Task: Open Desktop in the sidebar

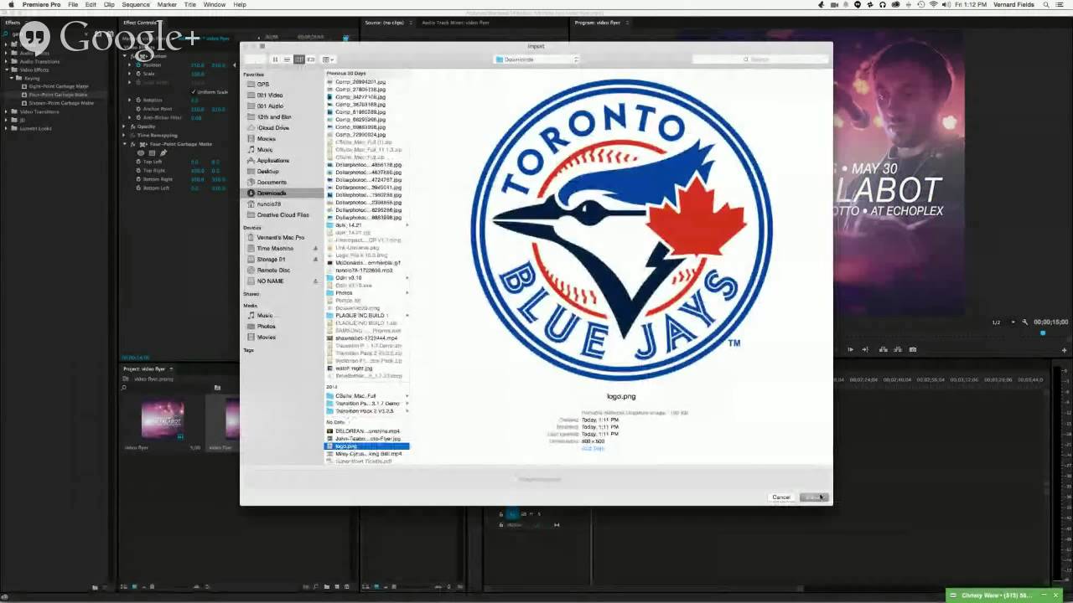Action: 268,172
